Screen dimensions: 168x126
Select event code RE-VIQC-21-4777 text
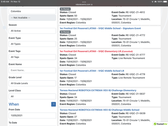135,55
